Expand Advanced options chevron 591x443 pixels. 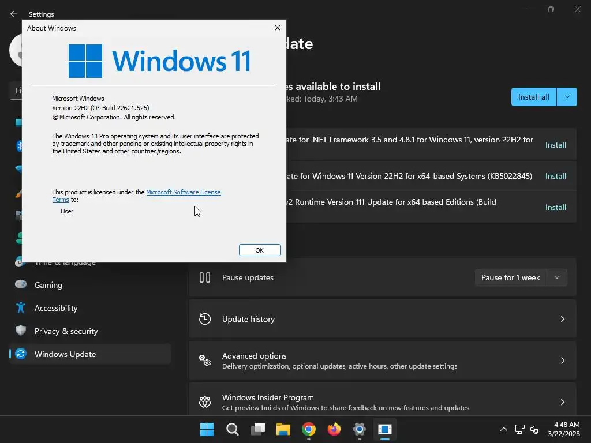click(x=562, y=361)
